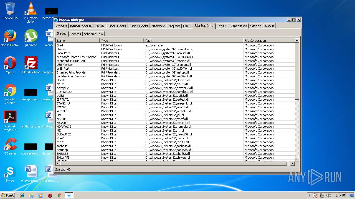This screenshot has height=199, width=355.
Task: Sort list by Name column header
Action: pos(78,41)
